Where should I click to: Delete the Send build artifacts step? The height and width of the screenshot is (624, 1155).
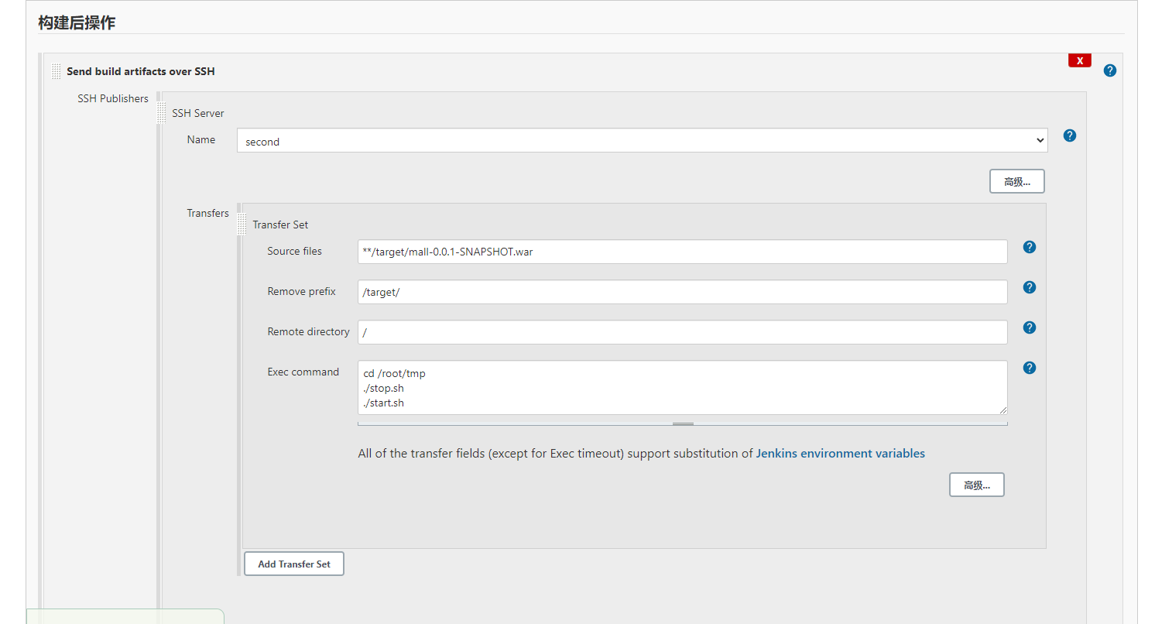[1079, 60]
